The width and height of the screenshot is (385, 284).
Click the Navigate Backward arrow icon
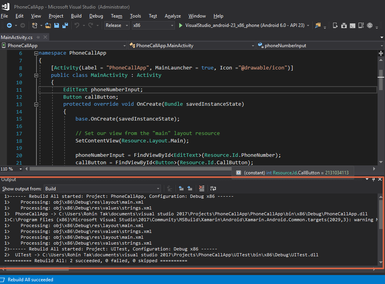pyautogui.click(x=9, y=25)
